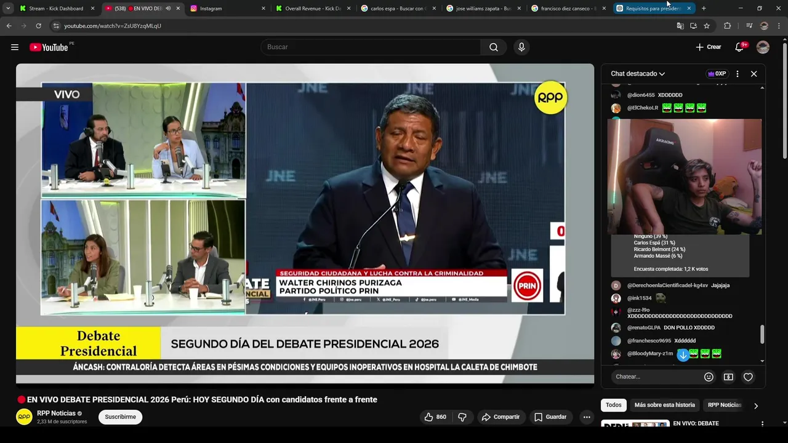788x443 pixels.
Task: Switch to francisco diez canseco tab
Action: click(568, 9)
